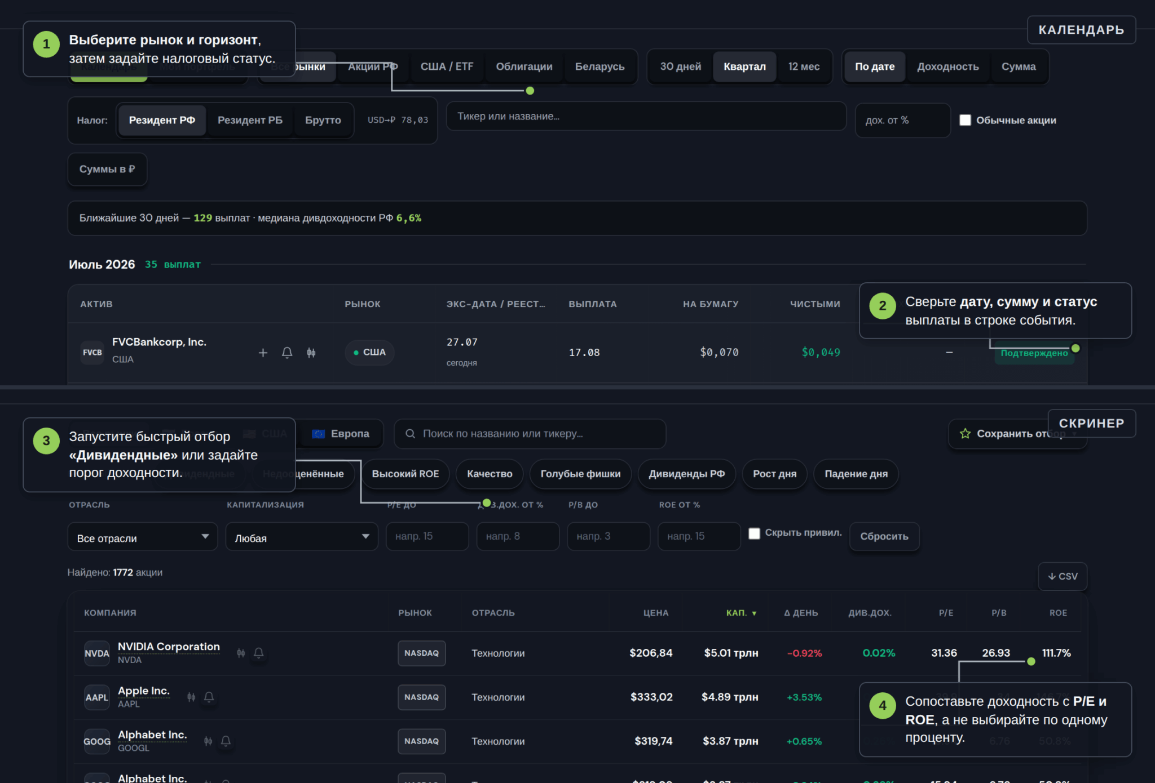The width and height of the screenshot is (1155, 783).
Task: Click the bell icon next to NVIDIA Corporation
Action: (259, 653)
